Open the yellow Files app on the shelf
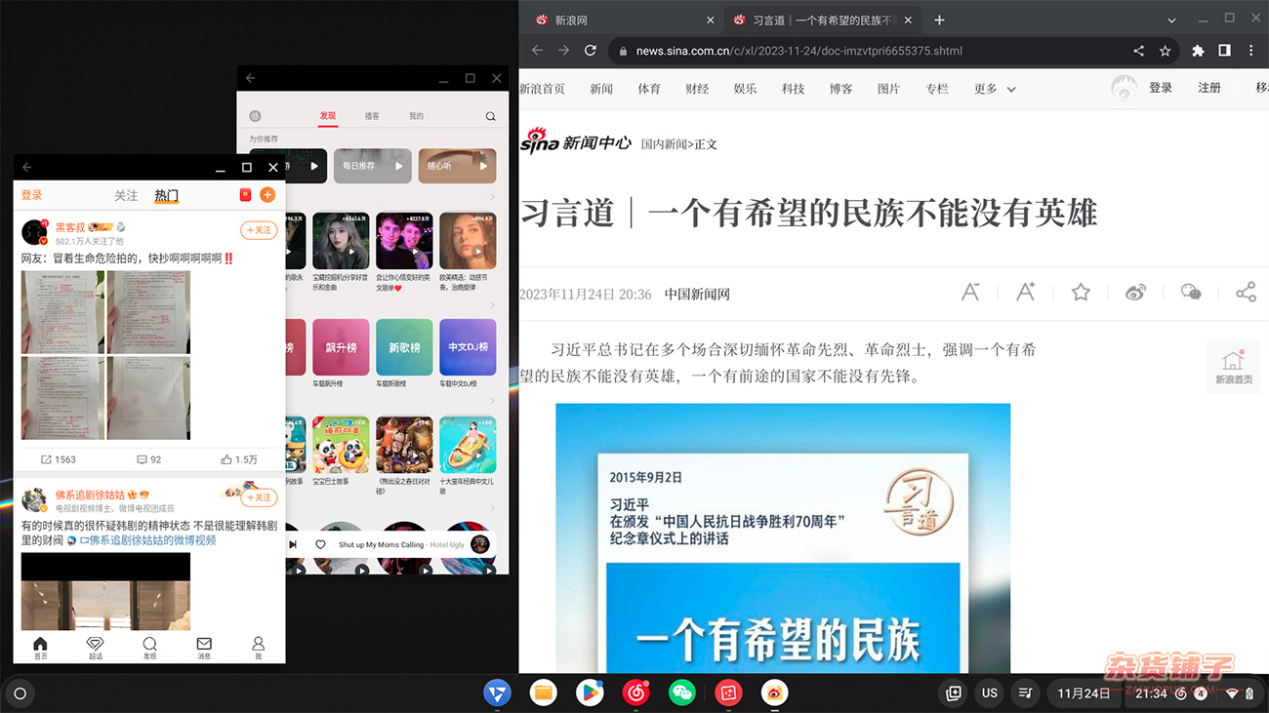Image resolution: width=1269 pixels, height=713 pixels. 544,693
